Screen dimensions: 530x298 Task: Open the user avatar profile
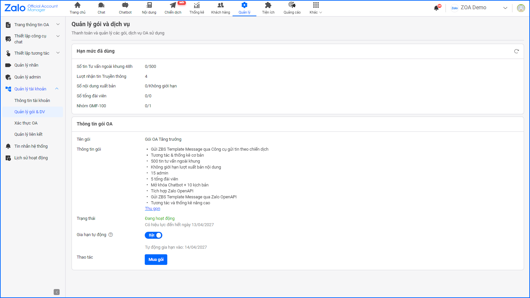[521, 8]
